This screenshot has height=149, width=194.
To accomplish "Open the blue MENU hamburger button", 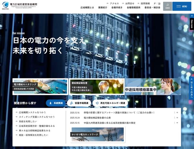I will pos(182,6).
